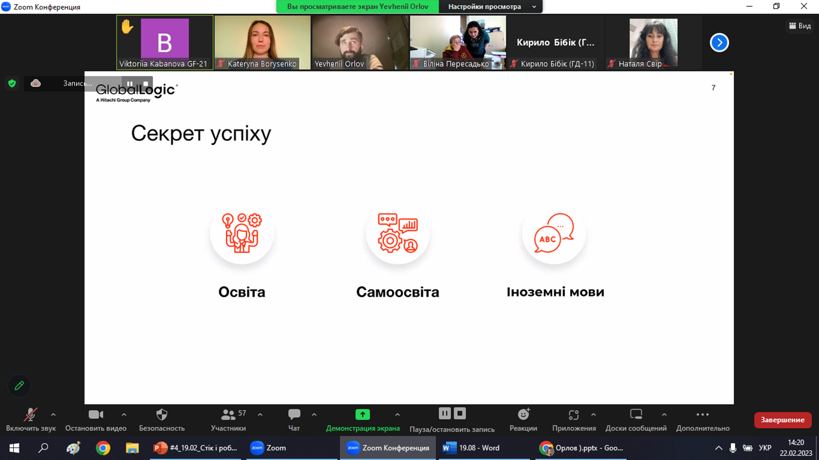This screenshot has height=460, width=819.
Task: Open the Security shield options
Action: pos(161,415)
